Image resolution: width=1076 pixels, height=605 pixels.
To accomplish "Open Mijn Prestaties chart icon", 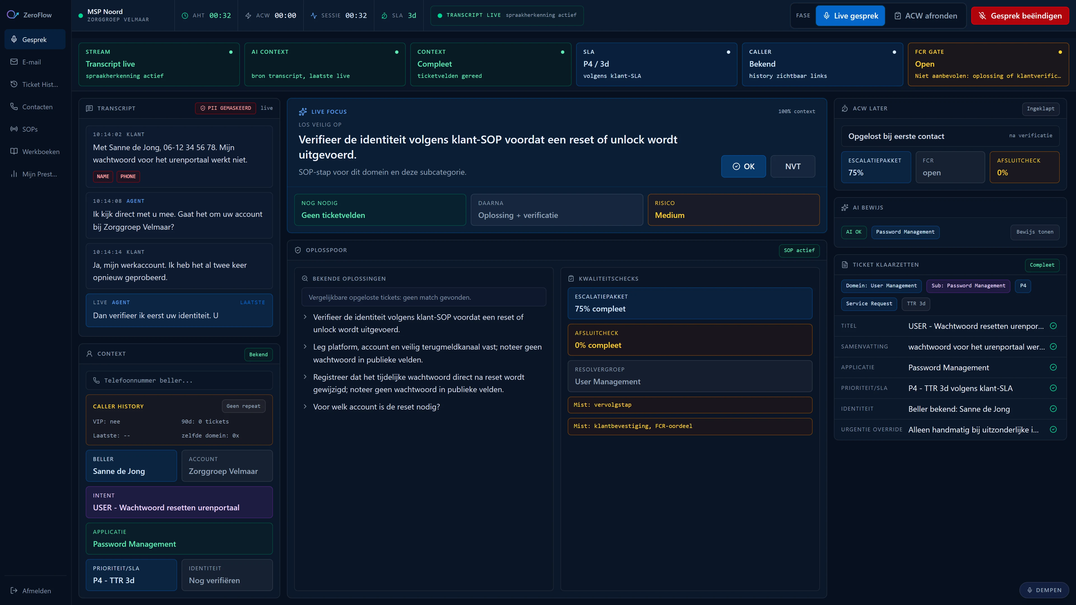I will pos(14,174).
